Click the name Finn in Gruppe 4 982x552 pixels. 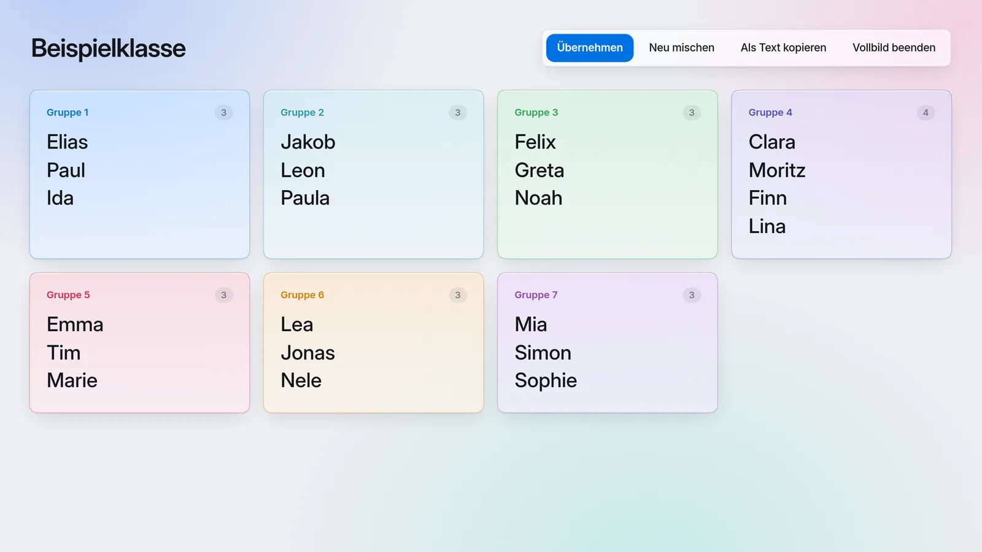[x=767, y=198]
